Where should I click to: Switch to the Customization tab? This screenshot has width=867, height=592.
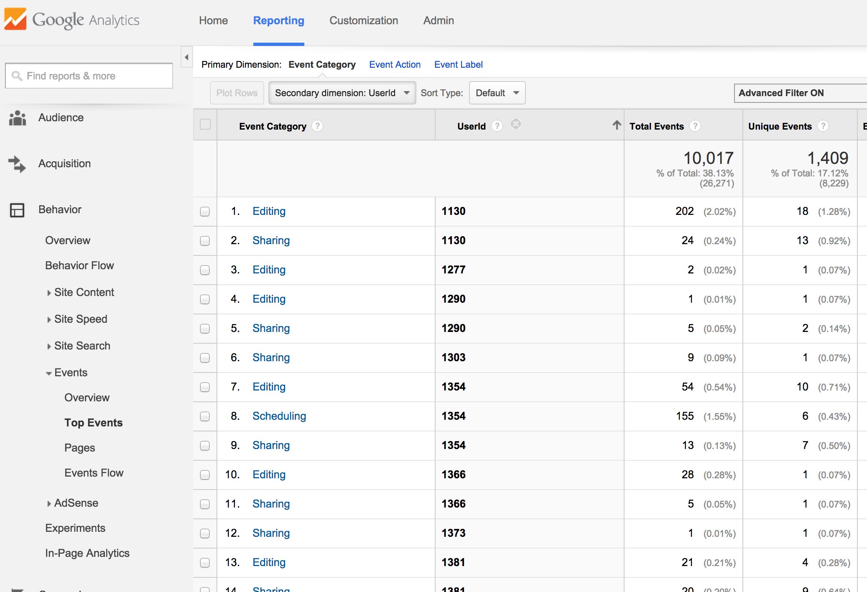(363, 20)
